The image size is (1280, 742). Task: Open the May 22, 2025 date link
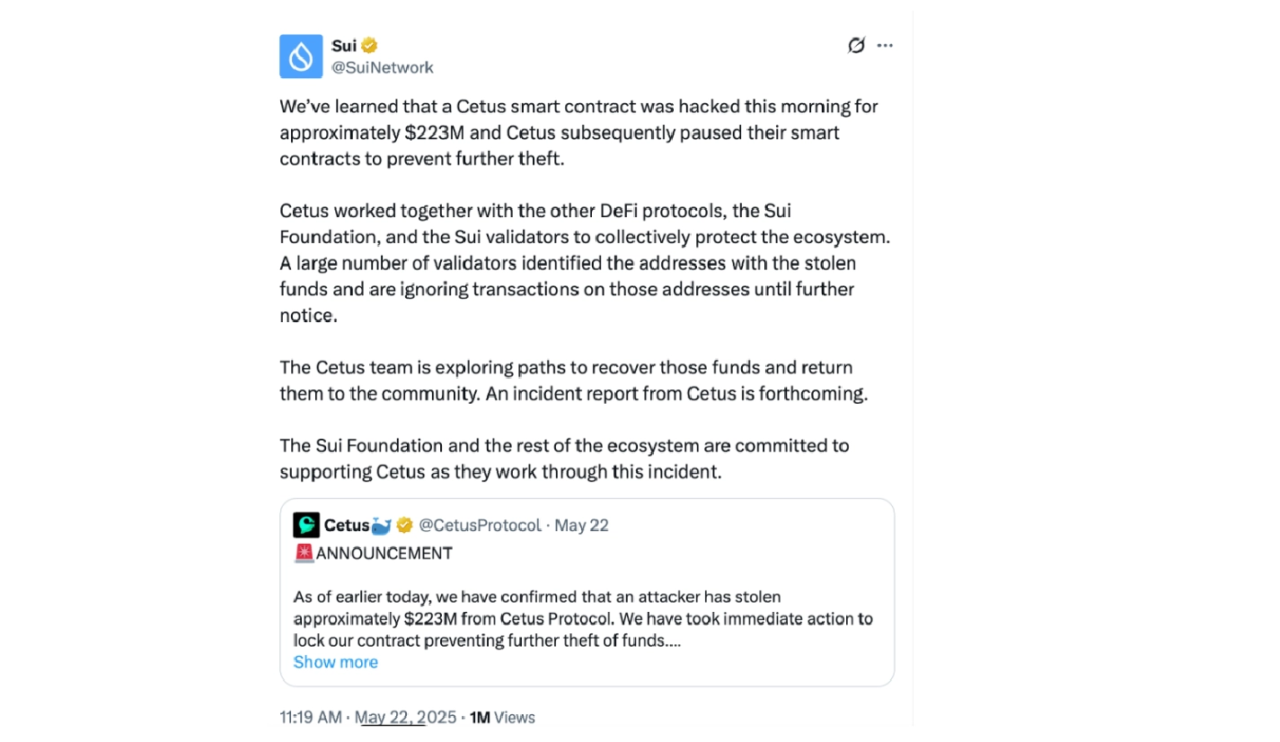[406, 717]
